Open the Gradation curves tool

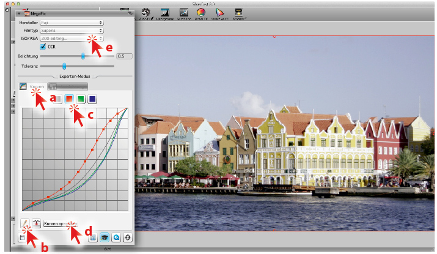tap(184, 12)
